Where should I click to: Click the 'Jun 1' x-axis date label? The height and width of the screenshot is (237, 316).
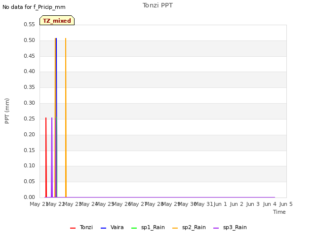pyautogui.click(x=220, y=204)
